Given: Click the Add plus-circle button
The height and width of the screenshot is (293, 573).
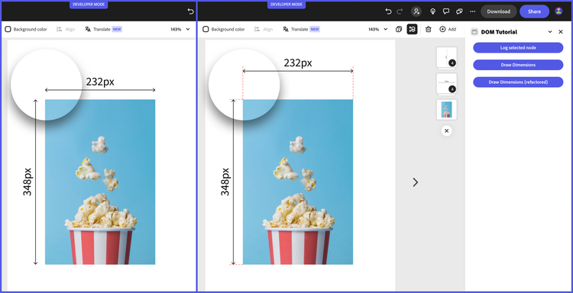Looking at the screenshot, I should [x=448, y=29].
